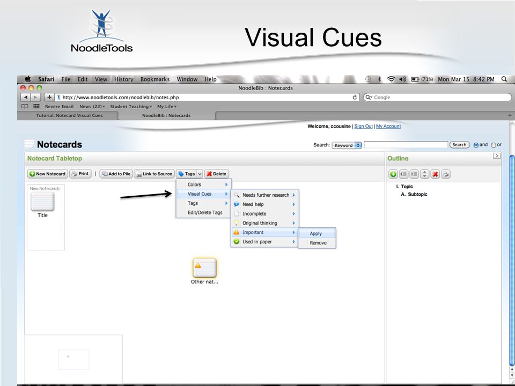Click the URL address bar
Screen dimensions: 515x386
coord(207,98)
